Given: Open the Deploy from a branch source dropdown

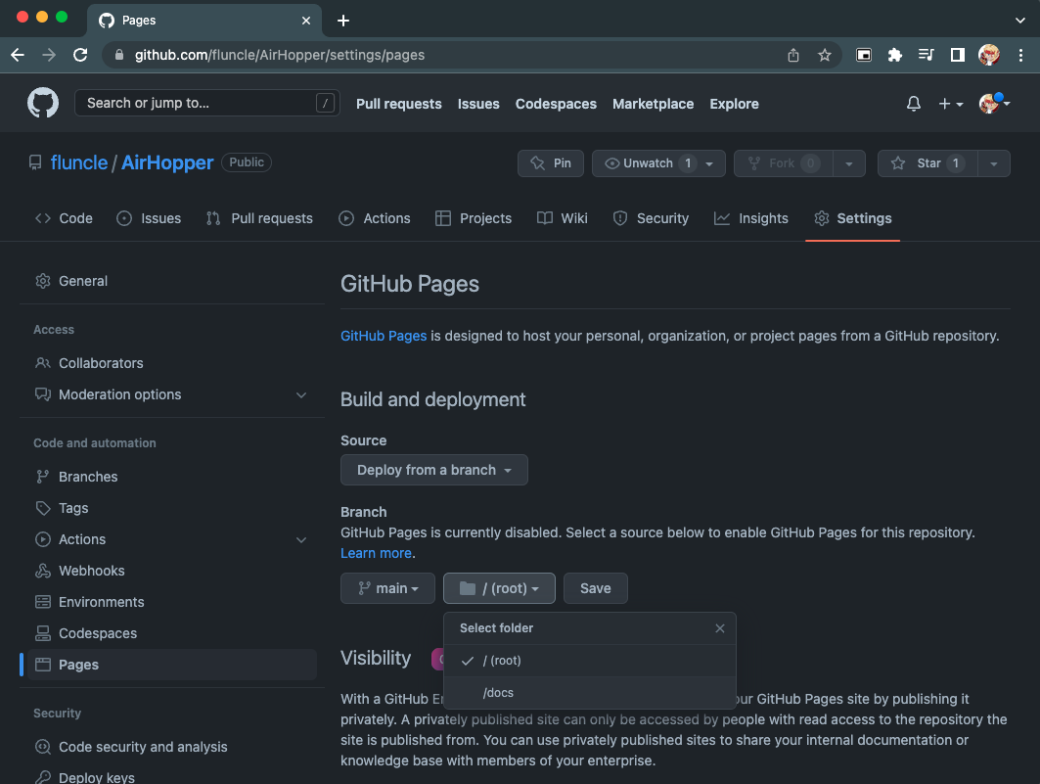Looking at the screenshot, I should point(433,470).
